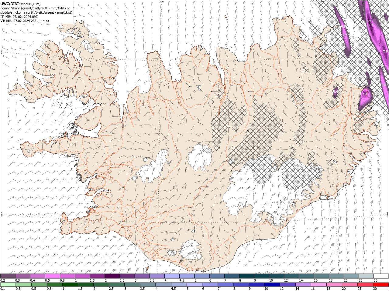Click the precipitation value '0.8' at the map's right edge
The height and width of the screenshot is (291, 389).
point(384,85)
